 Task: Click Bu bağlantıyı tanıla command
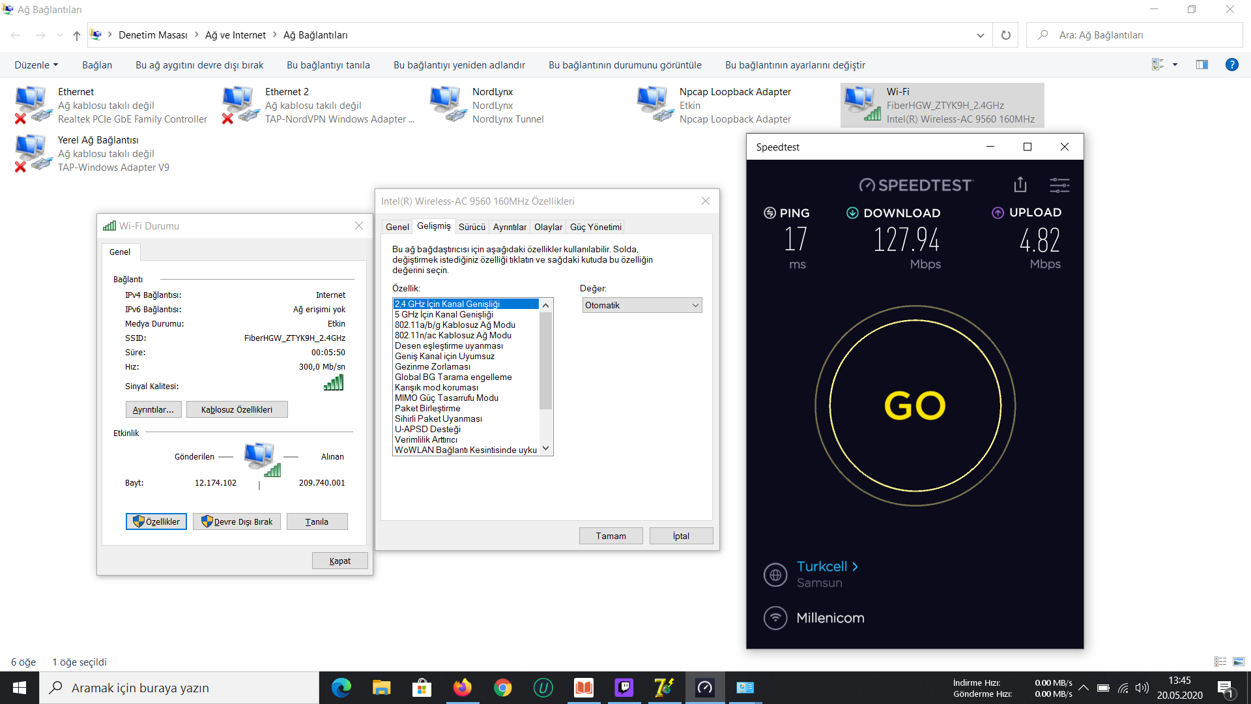pyautogui.click(x=328, y=65)
